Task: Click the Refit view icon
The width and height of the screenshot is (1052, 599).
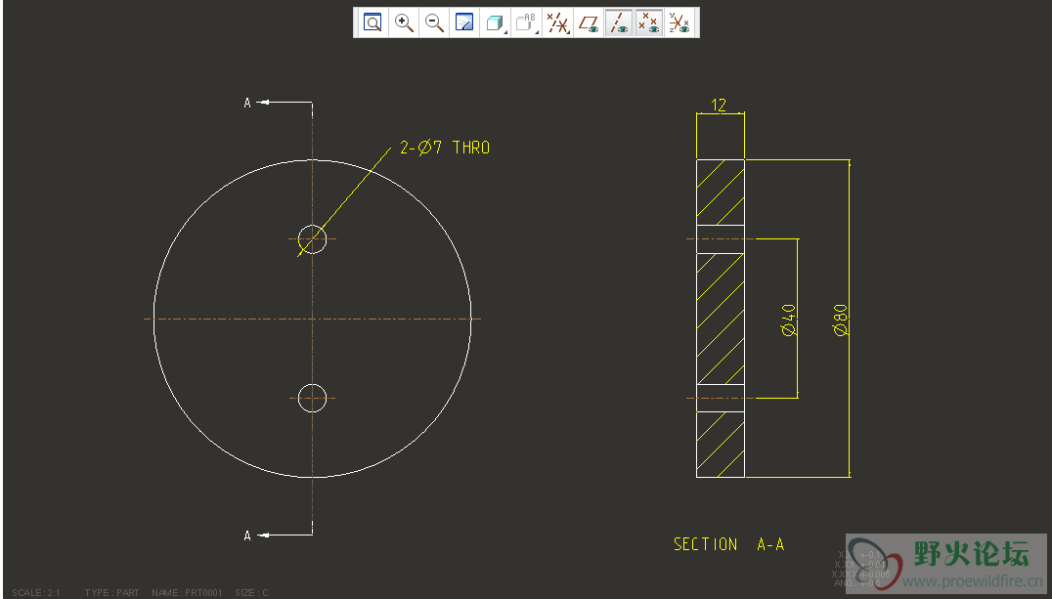Action: point(373,22)
